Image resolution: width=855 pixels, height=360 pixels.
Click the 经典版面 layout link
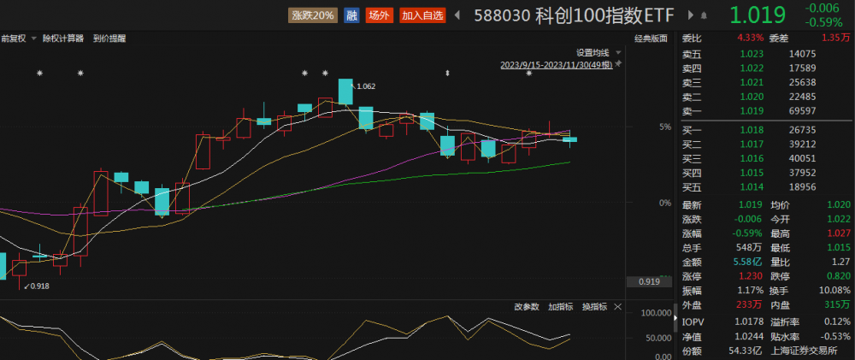[651, 38]
